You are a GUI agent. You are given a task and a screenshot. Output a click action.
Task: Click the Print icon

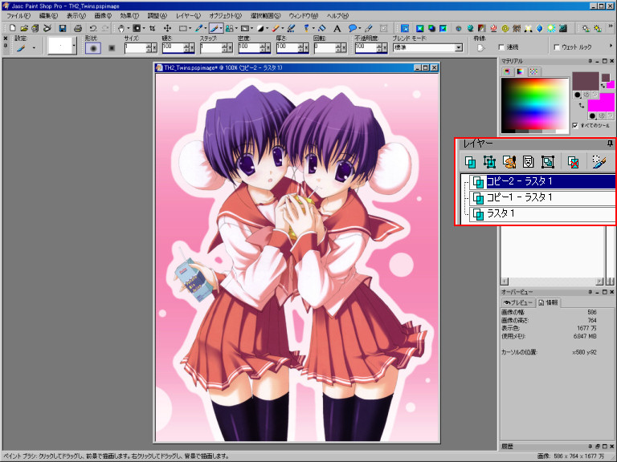pyautogui.click(x=77, y=28)
